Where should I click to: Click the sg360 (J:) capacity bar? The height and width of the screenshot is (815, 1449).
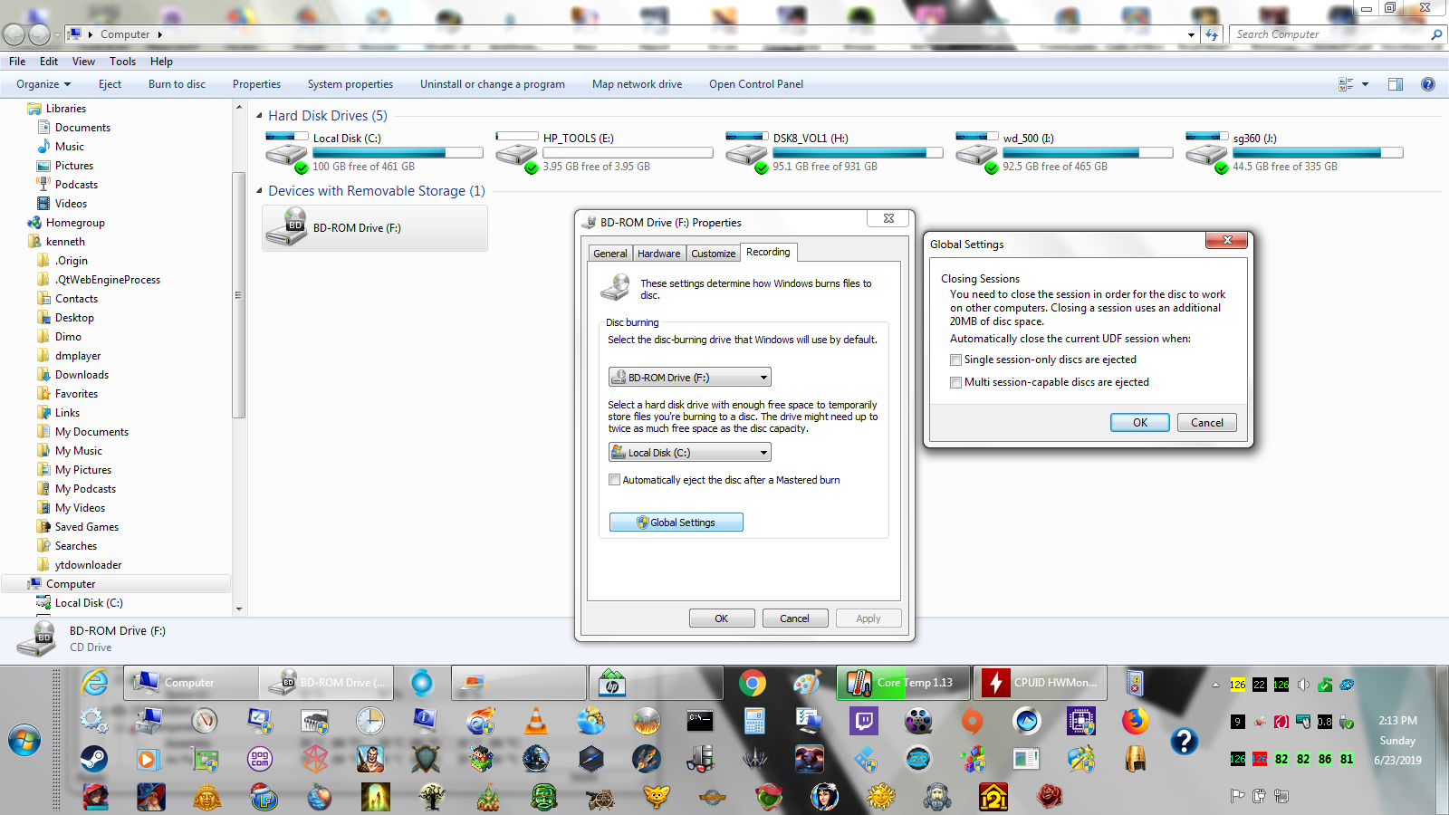point(1318,153)
